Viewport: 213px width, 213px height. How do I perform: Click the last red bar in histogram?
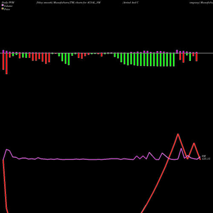tap(196, 57)
